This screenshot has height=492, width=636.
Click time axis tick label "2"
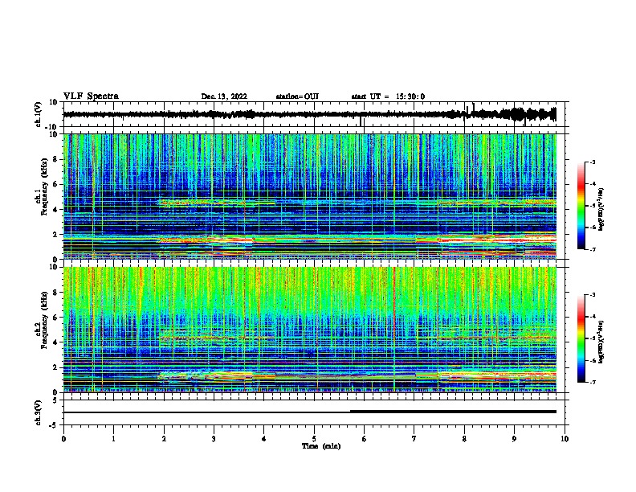click(164, 439)
